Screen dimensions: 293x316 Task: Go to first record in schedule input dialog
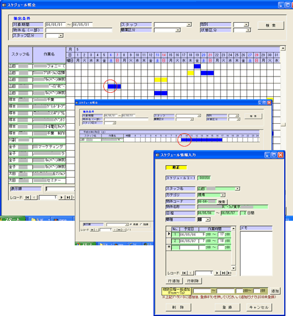[184, 273]
